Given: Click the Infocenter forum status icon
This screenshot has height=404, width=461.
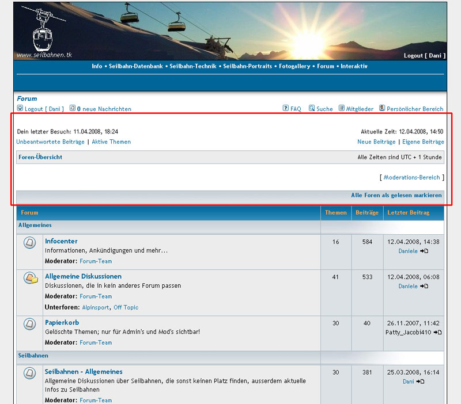Looking at the screenshot, I should pos(29,243).
